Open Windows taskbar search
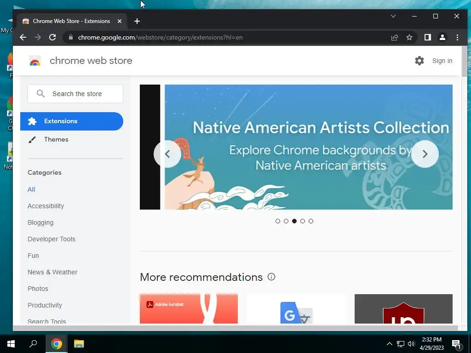The width and height of the screenshot is (471, 353). (33, 344)
